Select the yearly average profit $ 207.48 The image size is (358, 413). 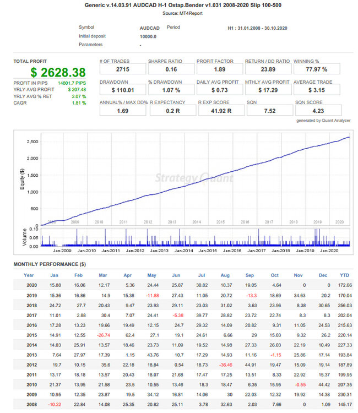pos(77,90)
